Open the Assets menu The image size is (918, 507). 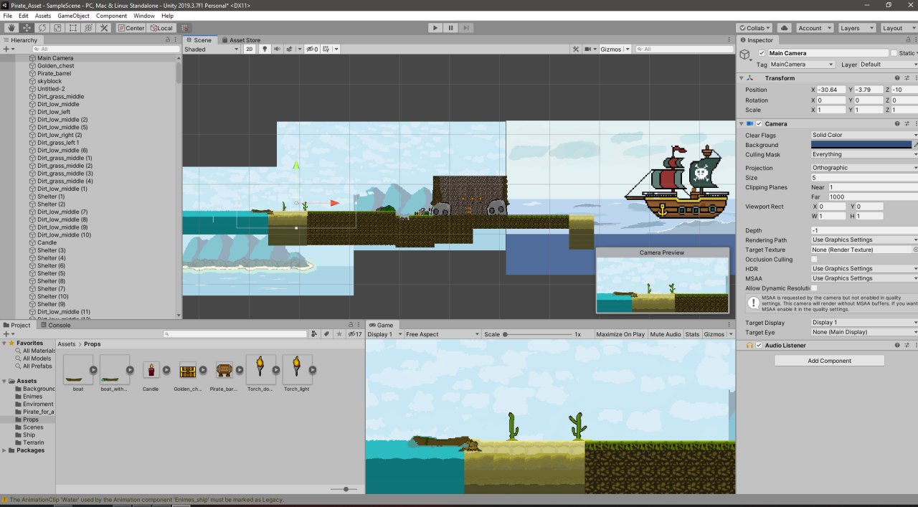pos(43,16)
